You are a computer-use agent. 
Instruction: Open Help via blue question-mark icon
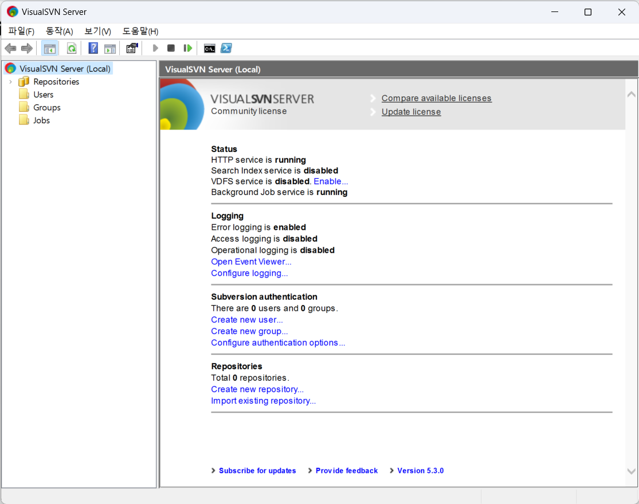pyautogui.click(x=93, y=48)
